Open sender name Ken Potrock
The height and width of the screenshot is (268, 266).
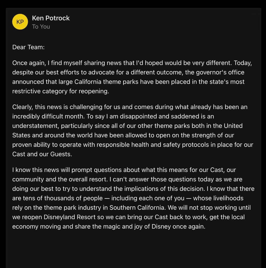coord(51,18)
